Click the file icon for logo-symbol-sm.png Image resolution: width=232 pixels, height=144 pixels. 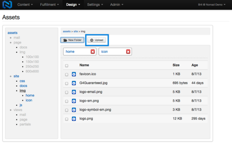(74, 110)
